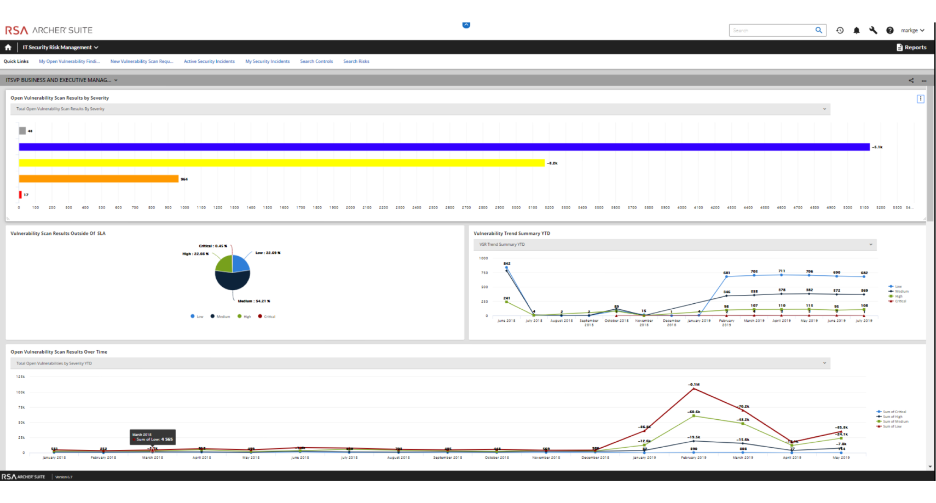Click the ~0.1M peak data point
936x503 pixels.
(x=694, y=389)
